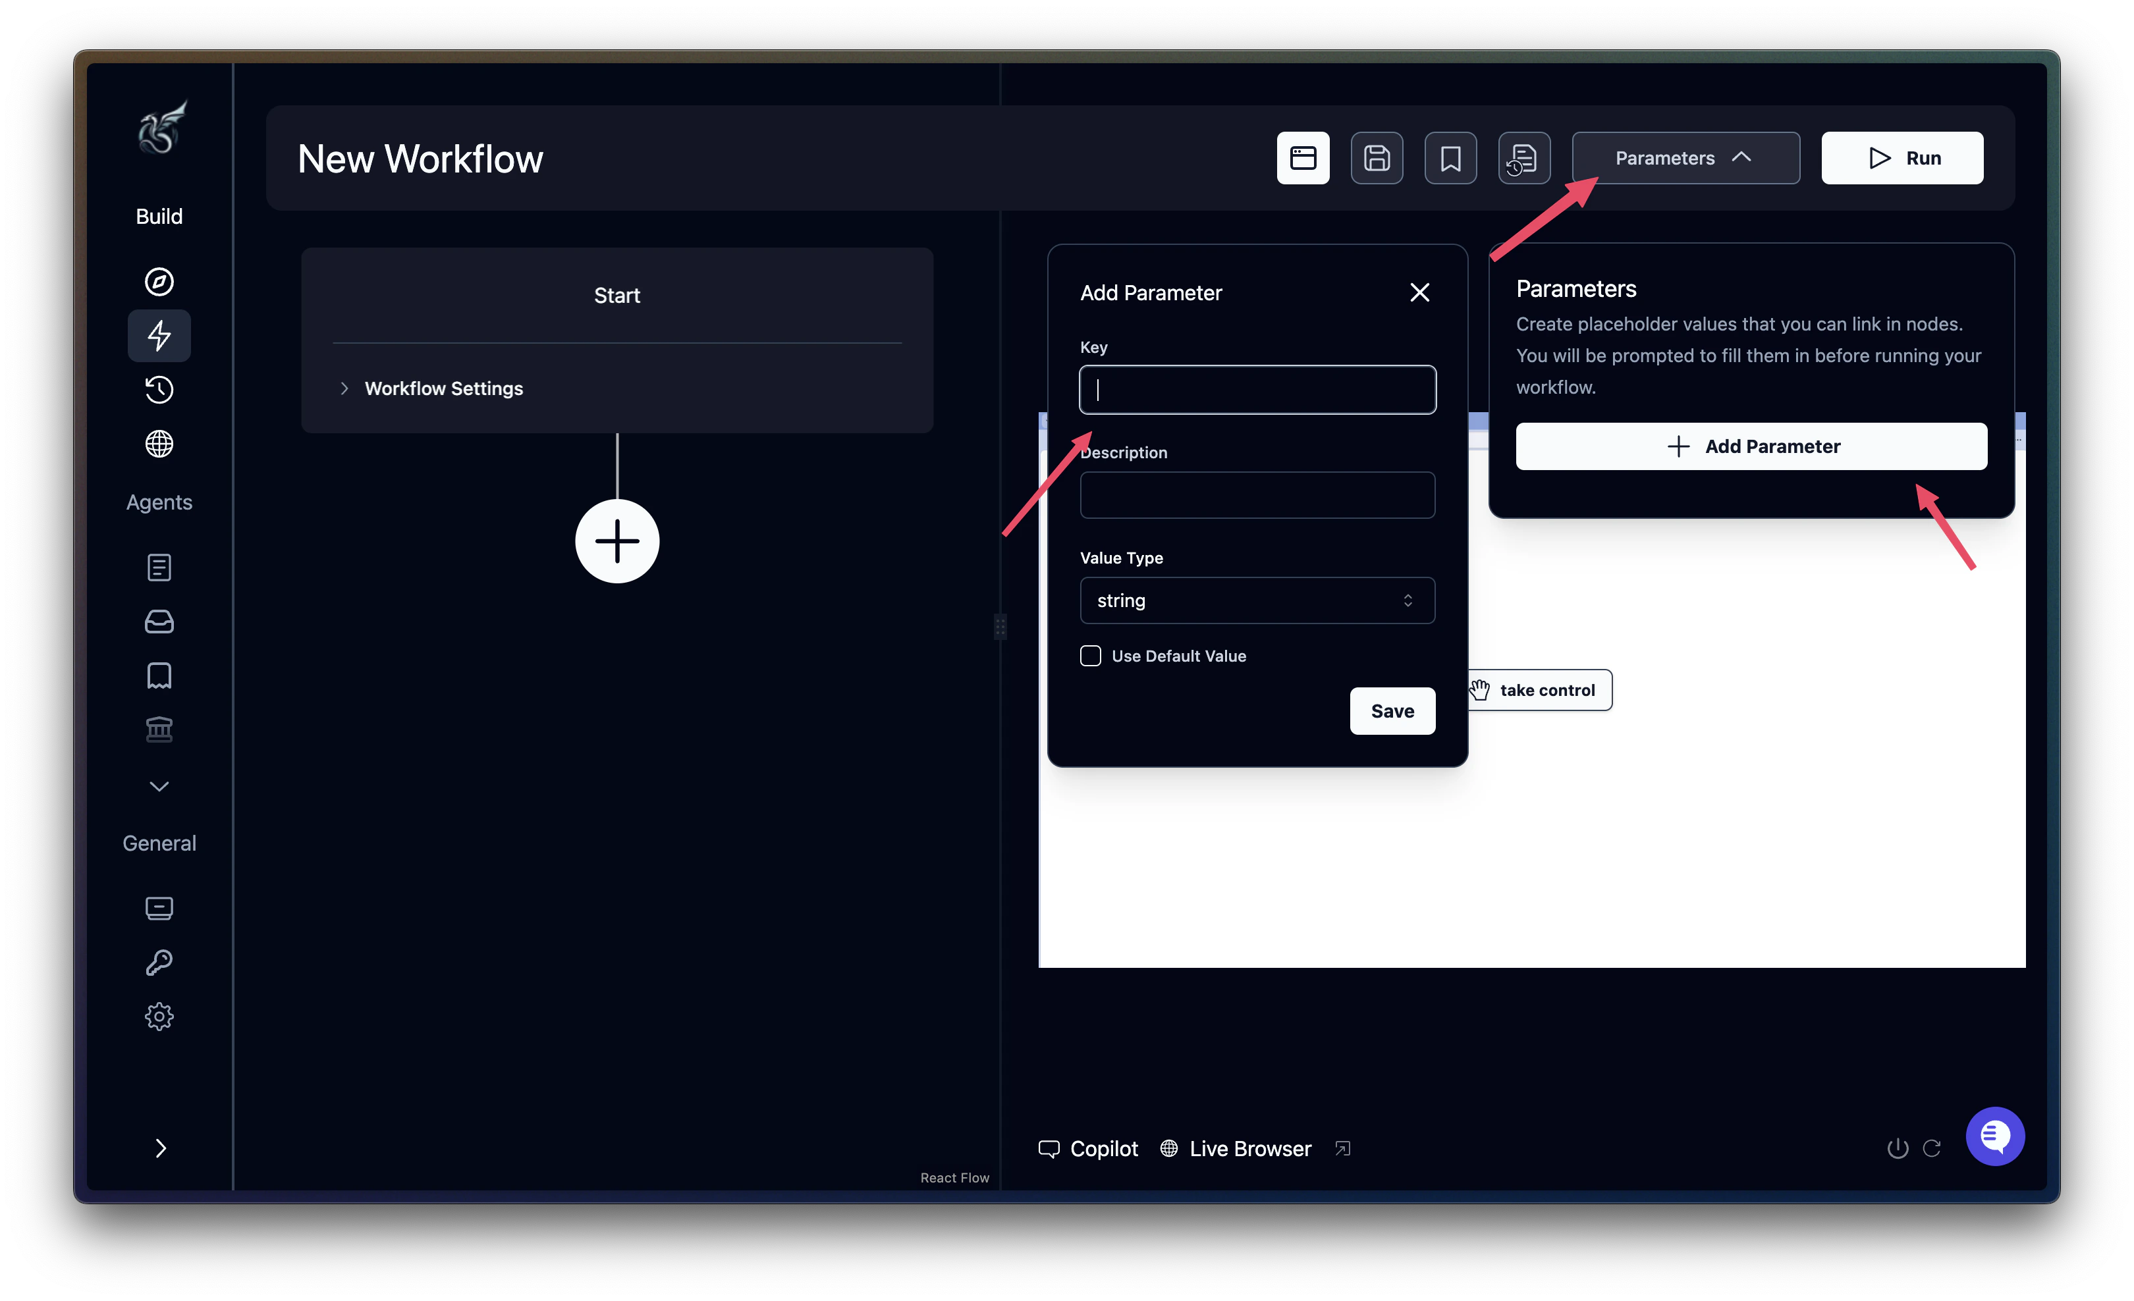Screen dimensions: 2134x1301
Task: Open the bookmark icon in the top toolbar
Action: (x=1450, y=157)
